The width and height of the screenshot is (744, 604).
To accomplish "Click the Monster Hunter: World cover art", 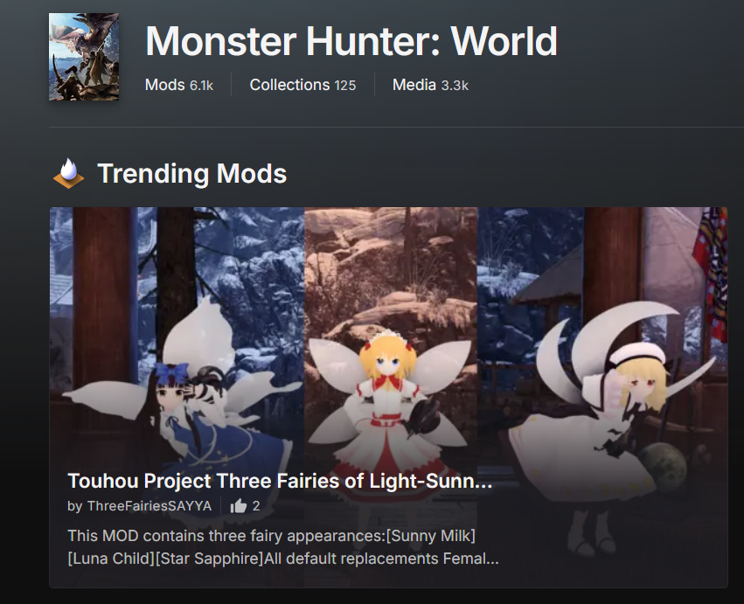I will tap(84, 57).
